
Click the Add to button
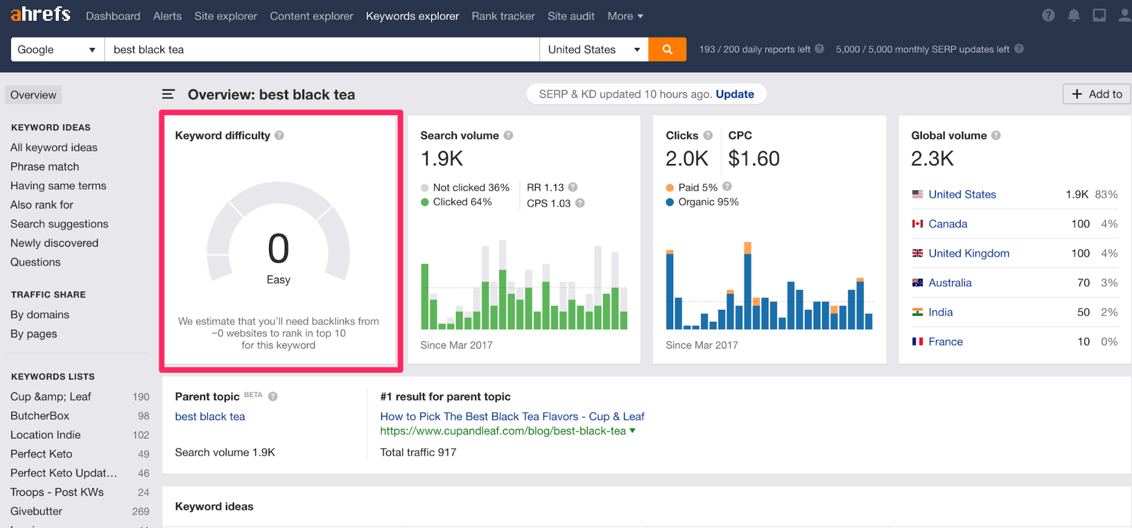1096,94
